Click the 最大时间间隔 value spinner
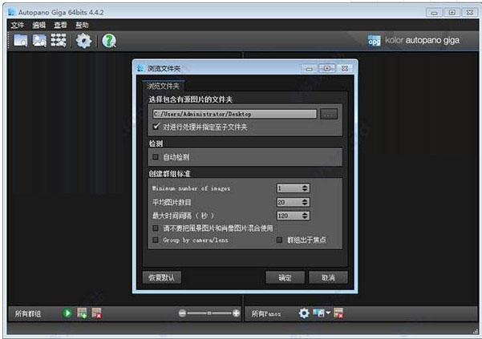Viewport: 482px width, 339px height. click(x=294, y=216)
